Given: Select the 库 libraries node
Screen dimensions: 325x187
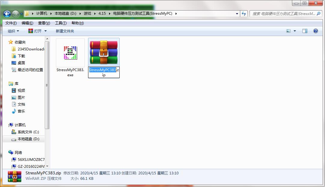Looking at the screenshot, I should tap(17, 83).
